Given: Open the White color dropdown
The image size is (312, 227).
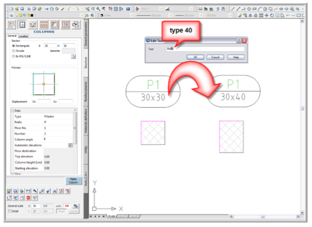Looking at the screenshot, I should click(x=117, y=15).
